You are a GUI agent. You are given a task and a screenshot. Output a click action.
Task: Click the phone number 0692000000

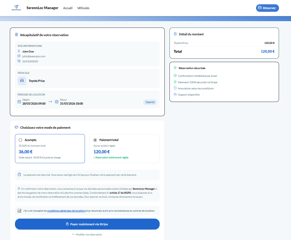click(30, 61)
